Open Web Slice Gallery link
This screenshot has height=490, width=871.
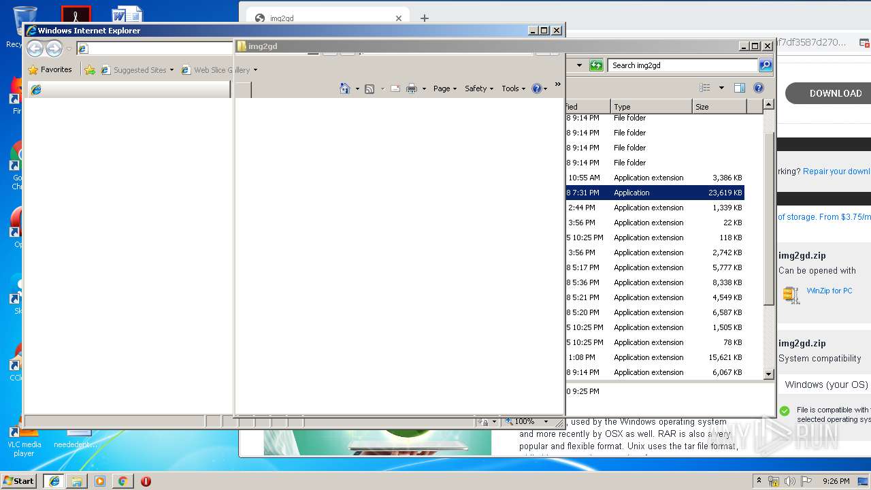coord(216,69)
